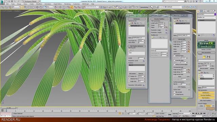The image size is (217, 122).
Task: Select Absolute Pos radio button
Action: pos(129,79)
